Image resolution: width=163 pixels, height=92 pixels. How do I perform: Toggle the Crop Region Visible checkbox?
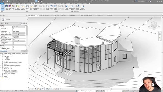(13, 49)
